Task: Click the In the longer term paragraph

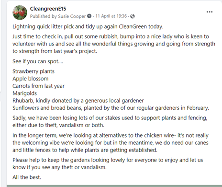Action: pyautogui.click(x=111, y=143)
